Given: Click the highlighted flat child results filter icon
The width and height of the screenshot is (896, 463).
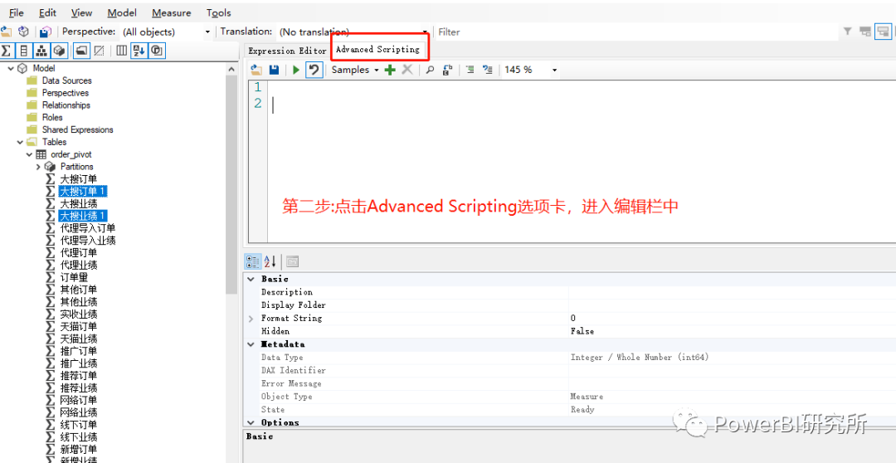Looking at the screenshot, I should point(882,32).
